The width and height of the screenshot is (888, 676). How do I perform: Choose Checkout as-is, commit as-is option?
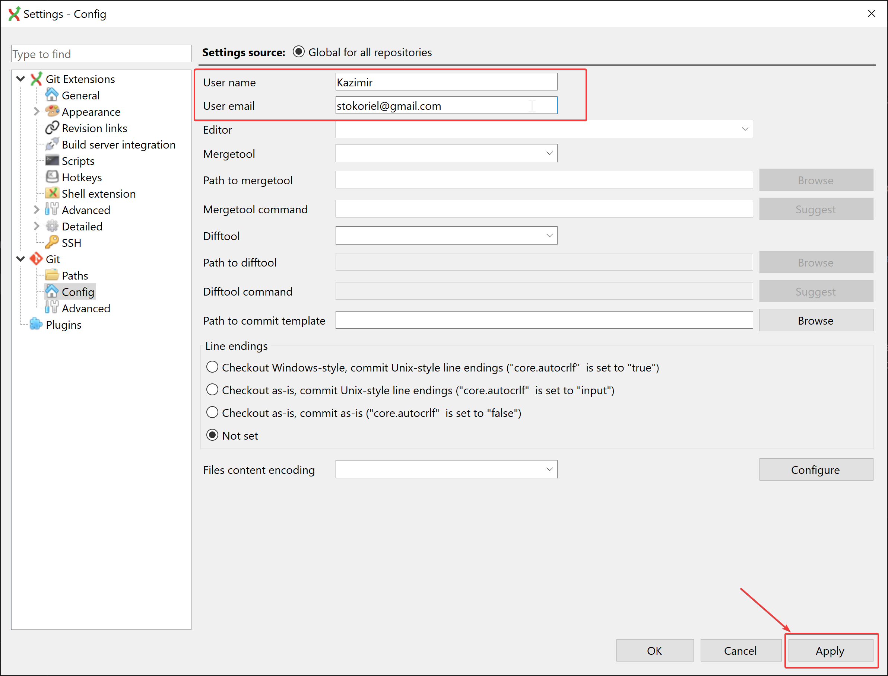212,412
